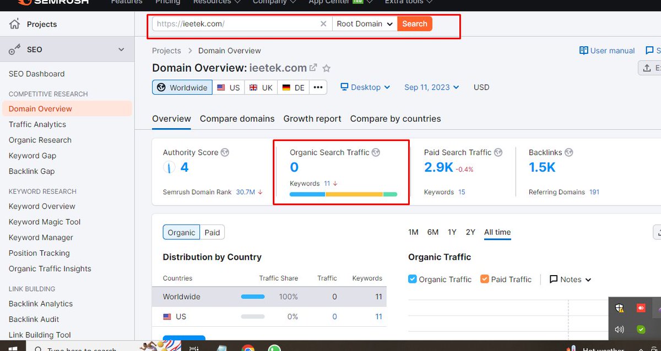Select the Worldwide row in country table
661x351 pixels.
269,297
